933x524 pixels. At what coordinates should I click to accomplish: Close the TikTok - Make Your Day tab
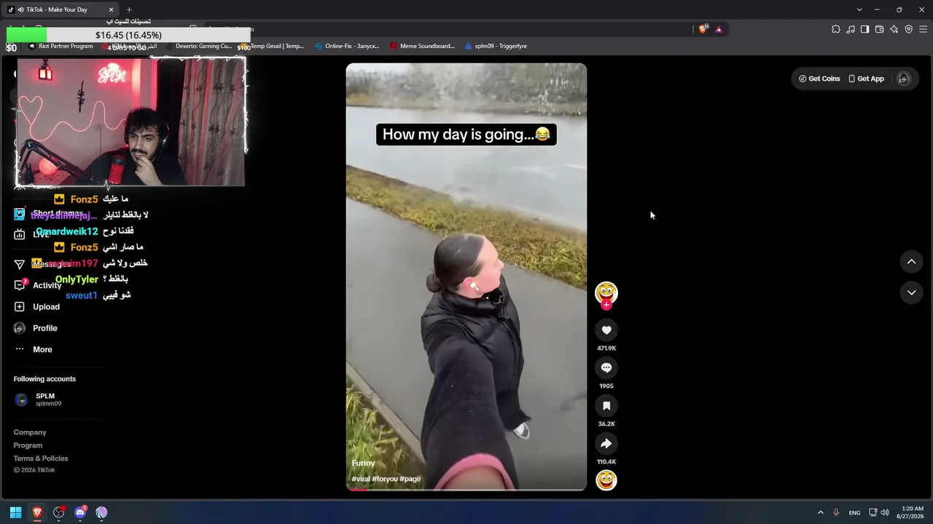click(x=112, y=9)
